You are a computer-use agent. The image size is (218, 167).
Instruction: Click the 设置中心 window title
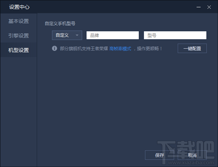[x=19, y=7]
